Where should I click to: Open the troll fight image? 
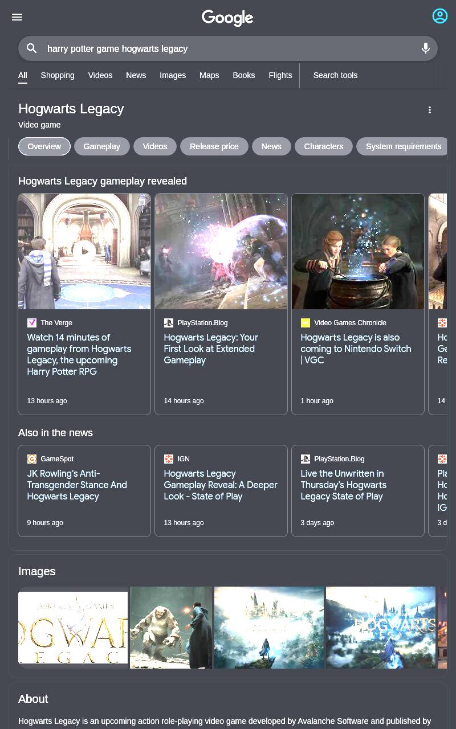(x=171, y=628)
